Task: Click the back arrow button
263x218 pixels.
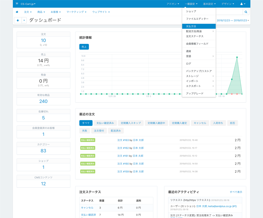Action: coord(18,21)
